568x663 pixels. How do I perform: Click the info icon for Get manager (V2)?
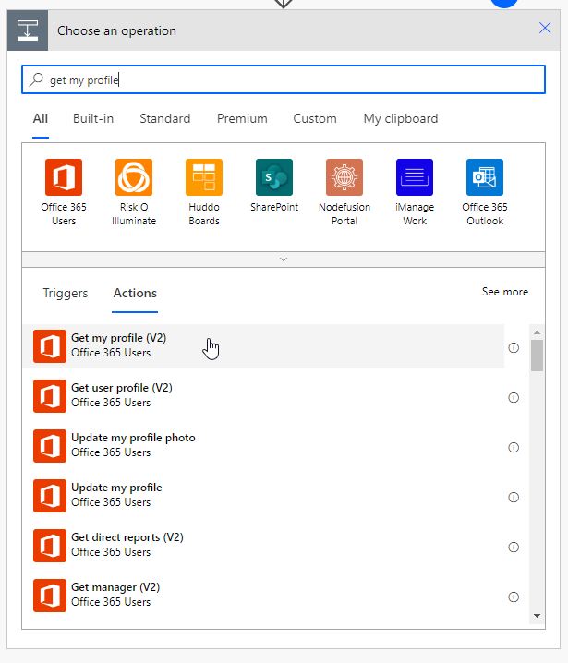click(514, 597)
